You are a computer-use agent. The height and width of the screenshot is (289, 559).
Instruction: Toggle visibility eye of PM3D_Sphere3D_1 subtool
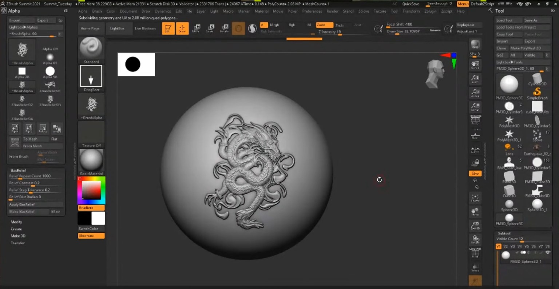point(547,252)
